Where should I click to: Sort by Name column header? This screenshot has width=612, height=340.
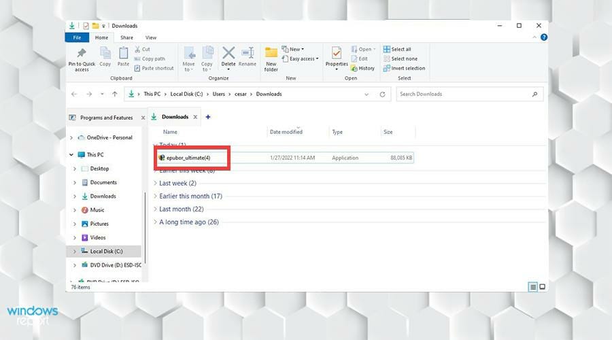click(x=170, y=132)
